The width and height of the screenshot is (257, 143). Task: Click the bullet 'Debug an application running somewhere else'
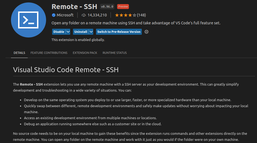click(93, 124)
